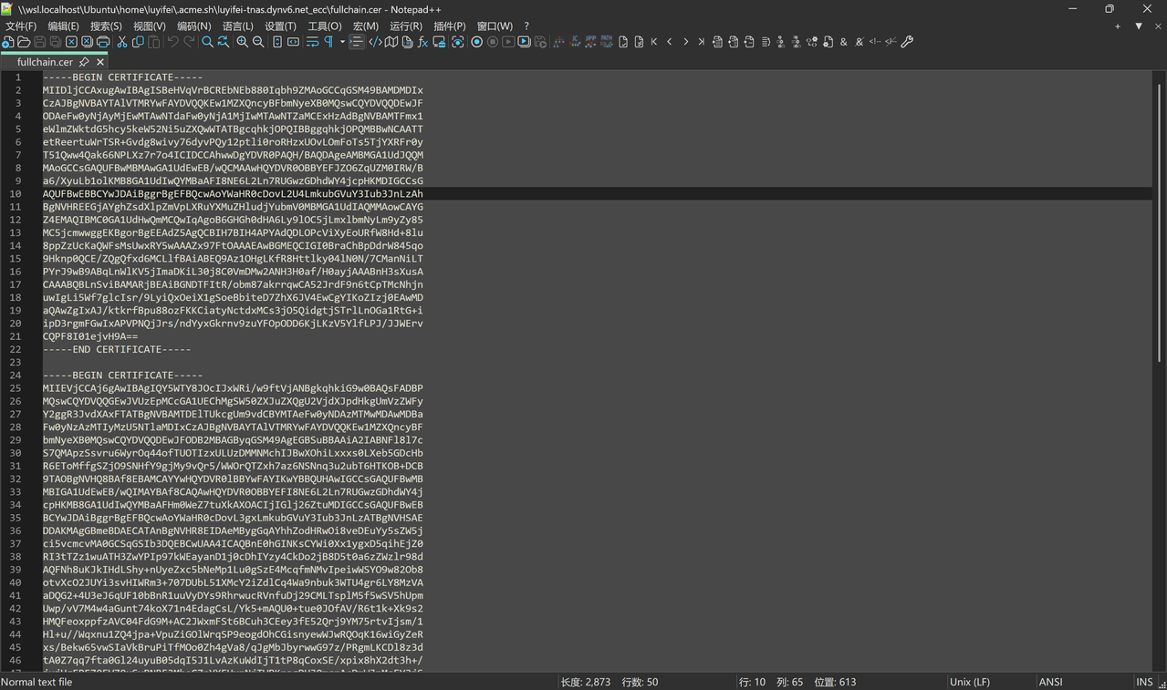
Task: Click the Close current file X icon
Action: pos(71,42)
